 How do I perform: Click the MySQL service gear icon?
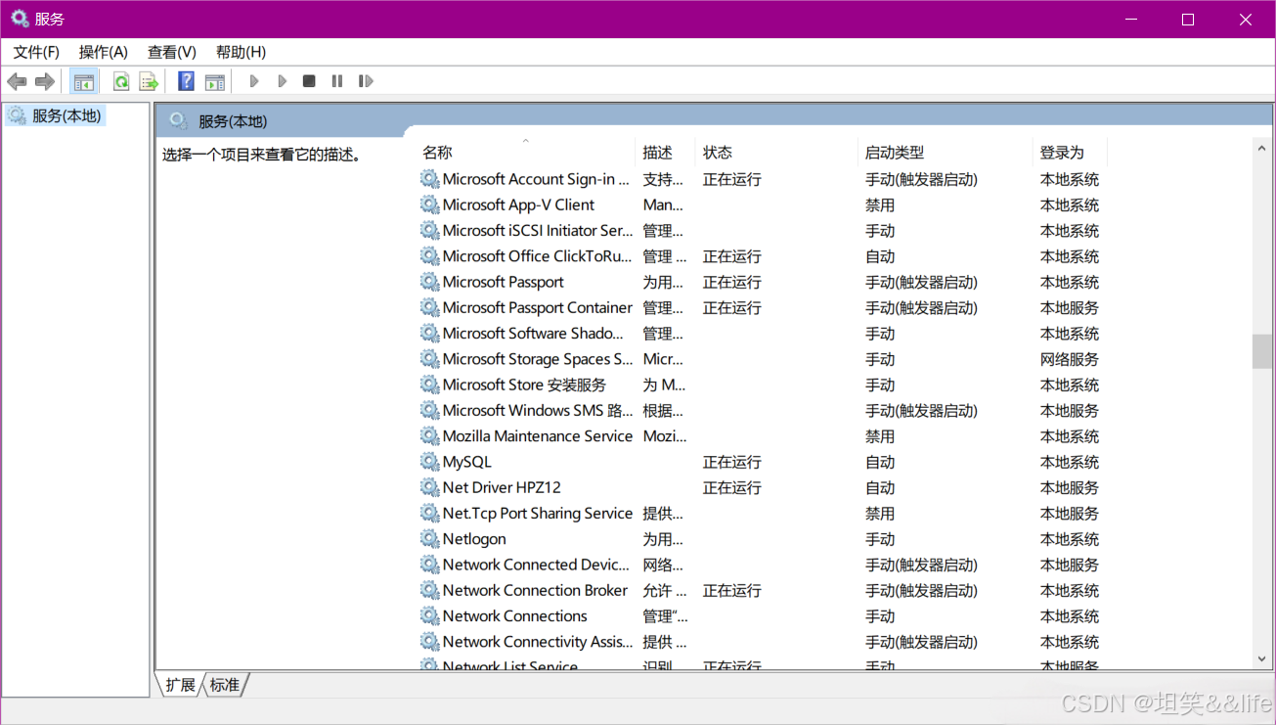point(429,462)
